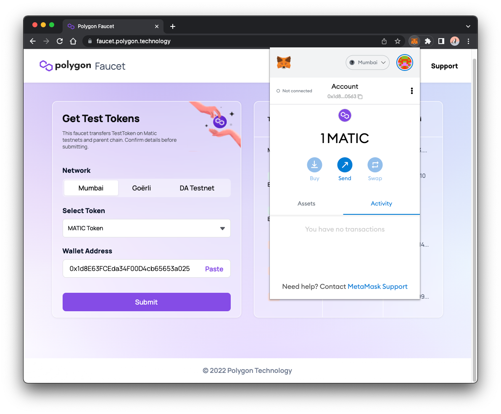Viewport: 501px width, 414px height.
Task: Click the MetaMask fox extension icon in toolbar
Action: coord(414,41)
